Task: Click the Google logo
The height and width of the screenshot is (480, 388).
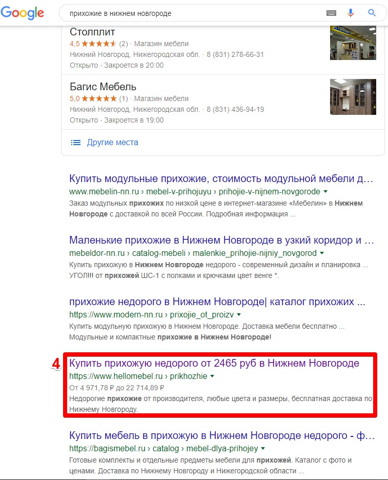Action: pyautogui.click(x=23, y=13)
